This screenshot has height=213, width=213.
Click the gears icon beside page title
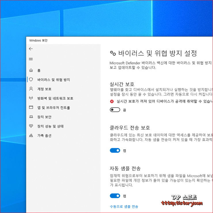113,53
